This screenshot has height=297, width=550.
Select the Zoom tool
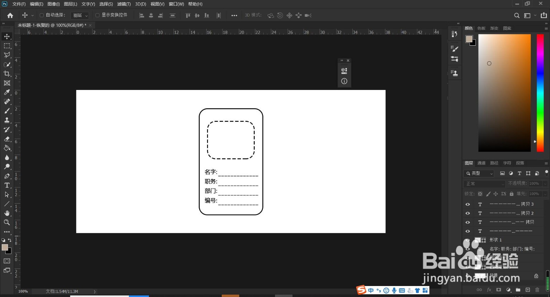coord(7,222)
